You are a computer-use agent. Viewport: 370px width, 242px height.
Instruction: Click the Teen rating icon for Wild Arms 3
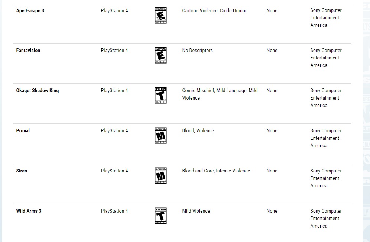(160, 216)
